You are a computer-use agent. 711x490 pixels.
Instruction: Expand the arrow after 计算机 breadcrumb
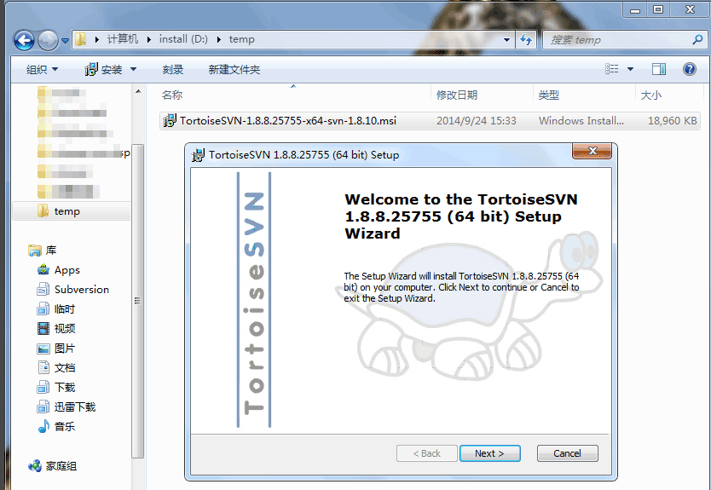[x=148, y=39]
